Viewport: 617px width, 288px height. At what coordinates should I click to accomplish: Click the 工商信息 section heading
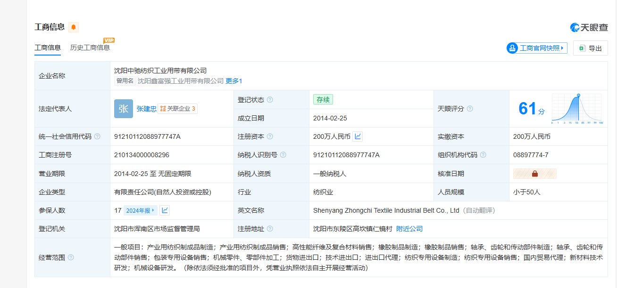click(50, 27)
